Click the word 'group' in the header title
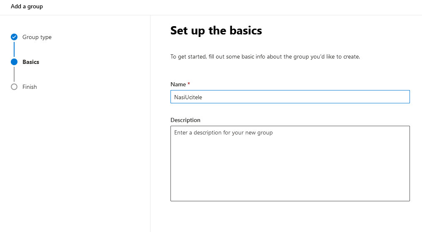 pyautogui.click(x=35, y=7)
